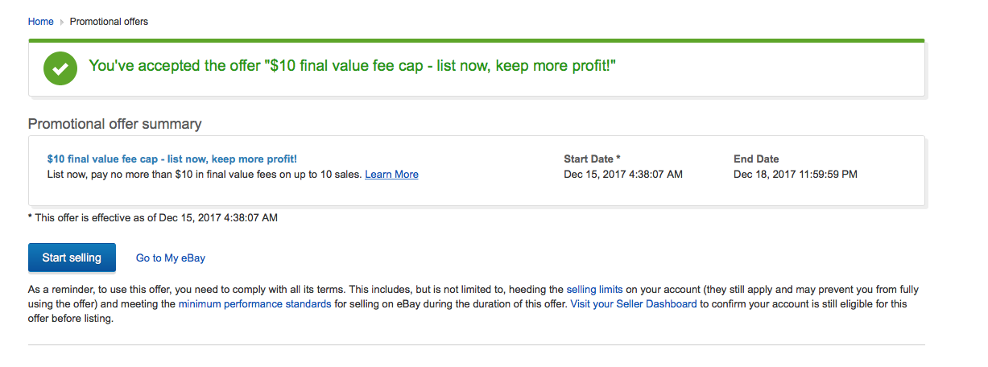The height and width of the screenshot is (367, 988).
Task: Open the $10 final value fee cap offer title
Action: pyautogui.click(x=172, y=159)
